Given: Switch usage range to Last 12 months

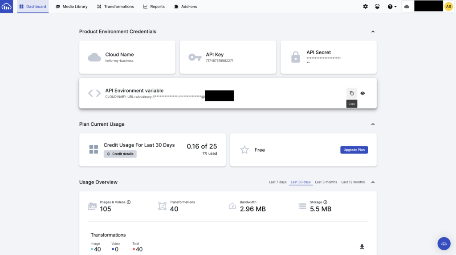Looking at the screenshot, I should pos(353,182).
